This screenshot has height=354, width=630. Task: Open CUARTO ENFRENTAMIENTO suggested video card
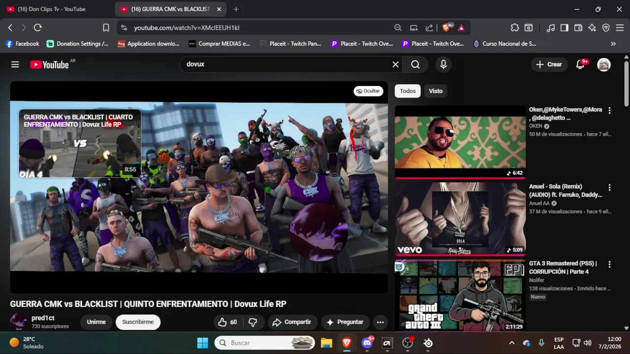80,144
